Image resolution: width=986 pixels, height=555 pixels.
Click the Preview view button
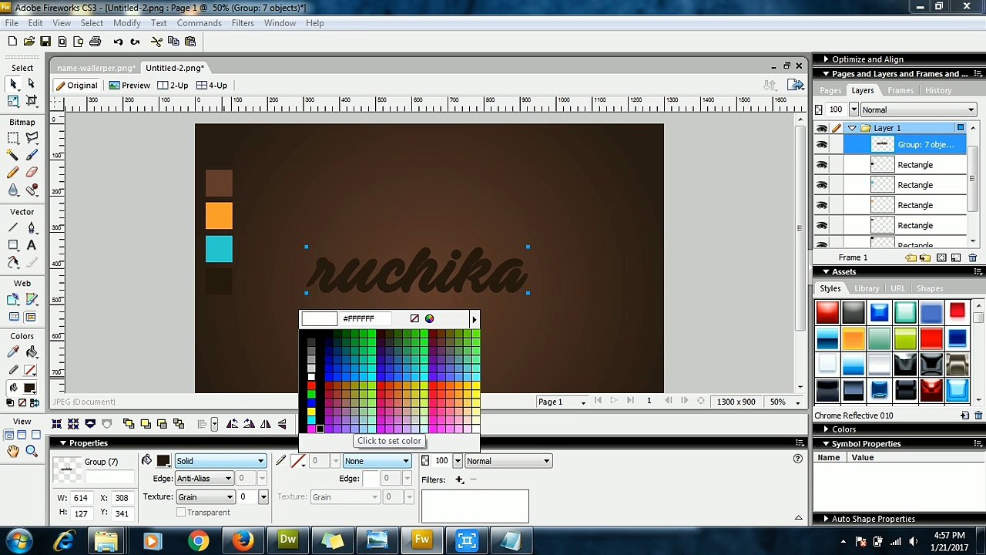point(129,86)
